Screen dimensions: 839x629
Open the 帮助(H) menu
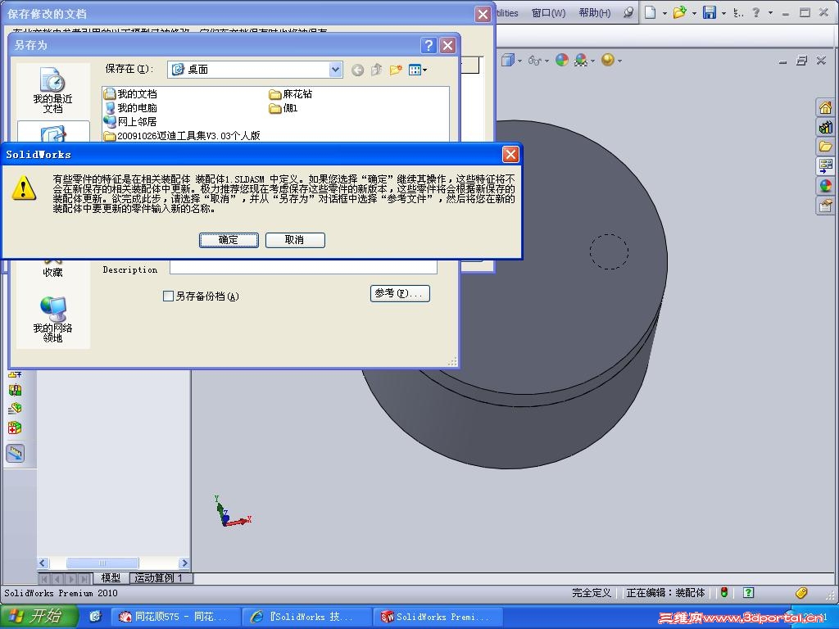click(595, 13)
